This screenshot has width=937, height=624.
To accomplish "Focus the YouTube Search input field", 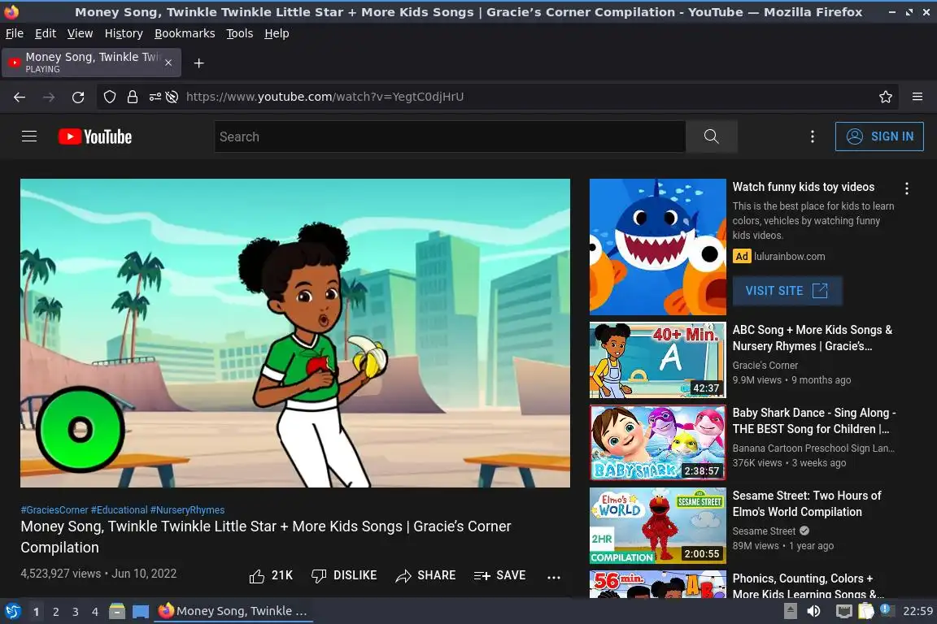I will [450, 136].
